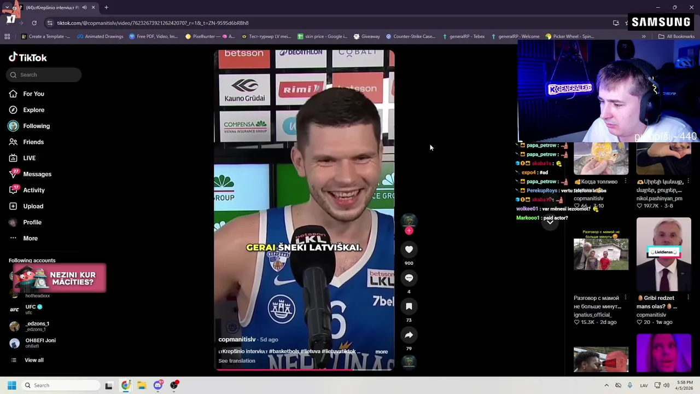The image size is (700, 394).
Task: Open Counter-Strike Case bookmark
Action: pyautogui.click(x=410, y=37)
